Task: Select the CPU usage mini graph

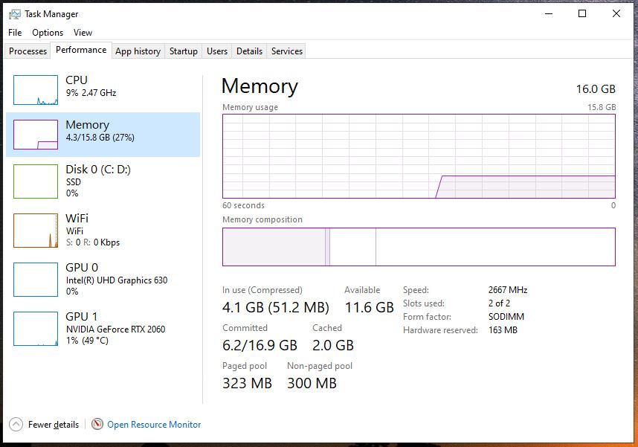Action: coord(36,90)
